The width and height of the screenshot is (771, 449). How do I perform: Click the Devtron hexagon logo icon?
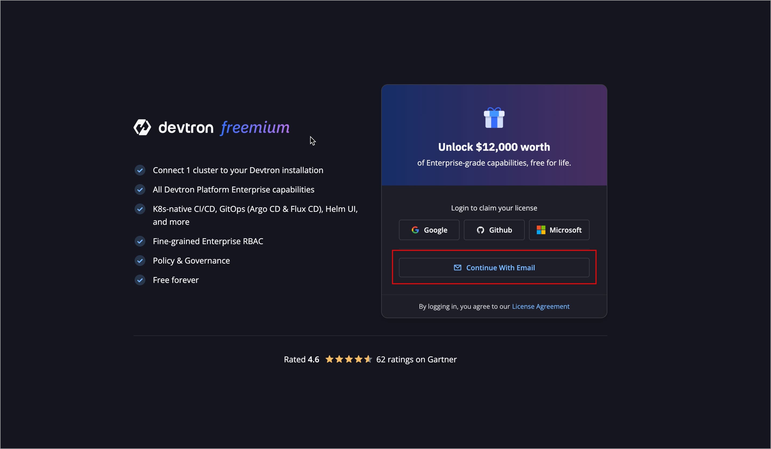pos(142,127)
